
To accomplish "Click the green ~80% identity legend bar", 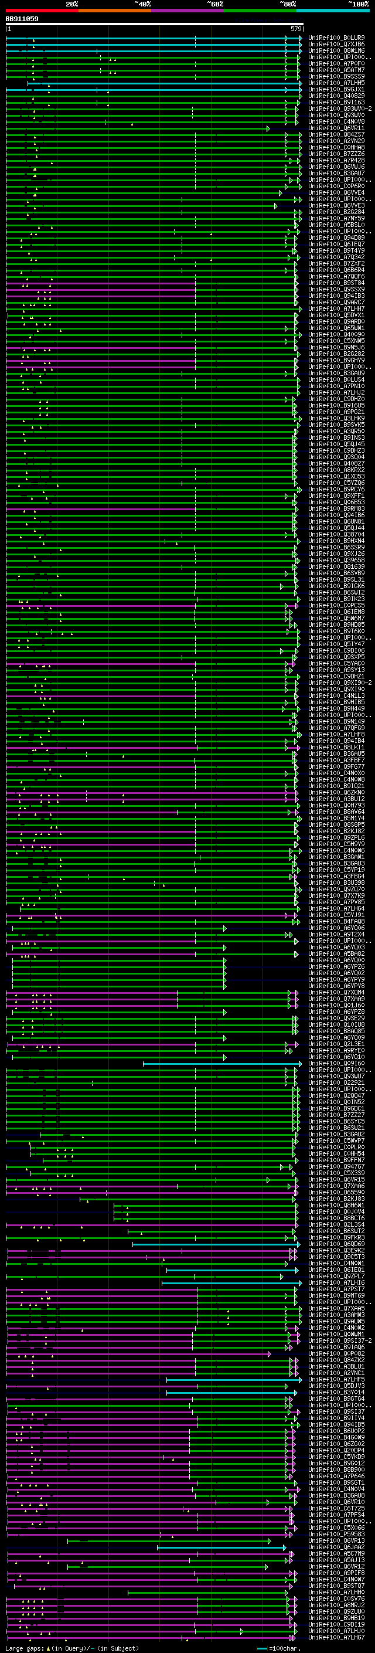I will (x=260, y=11).
